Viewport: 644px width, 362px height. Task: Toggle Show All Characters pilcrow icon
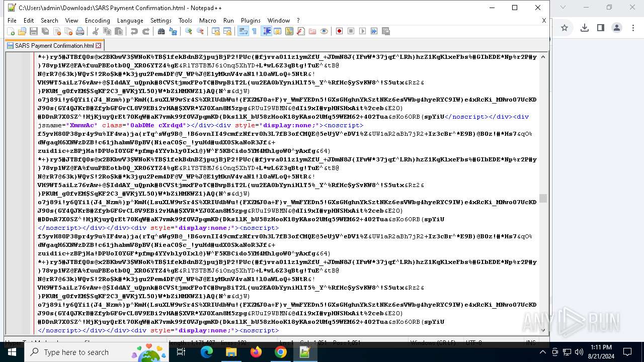pyautogui.click(x=255, y=31)
